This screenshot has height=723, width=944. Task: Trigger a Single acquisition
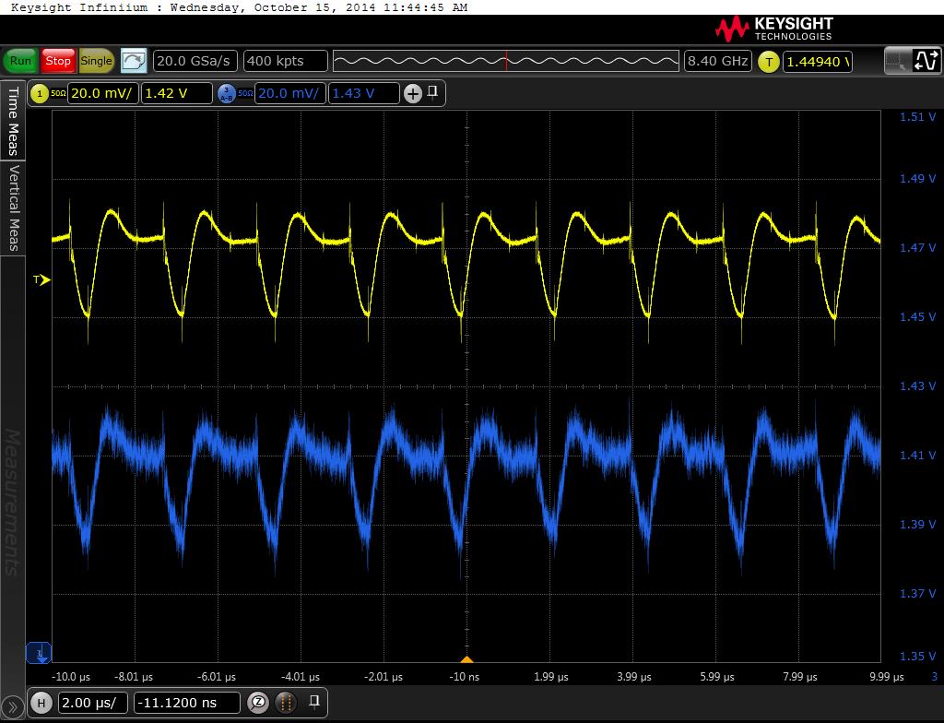pos(96,61)
